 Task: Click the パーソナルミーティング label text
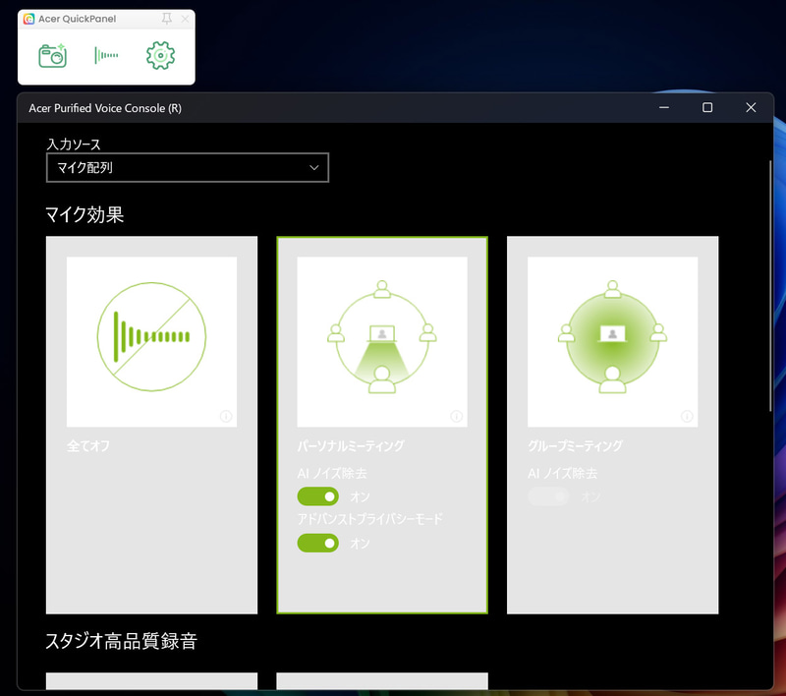click(351, 445)
